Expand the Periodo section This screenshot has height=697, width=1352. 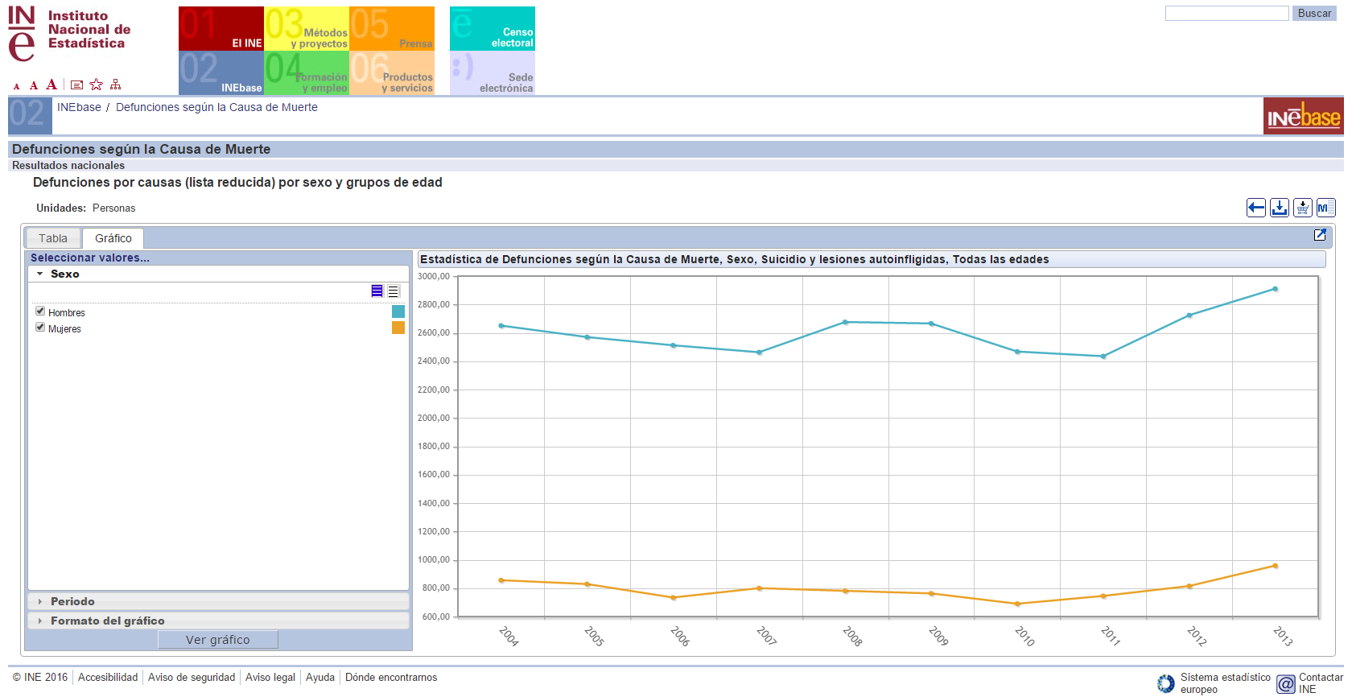point(219,601)
